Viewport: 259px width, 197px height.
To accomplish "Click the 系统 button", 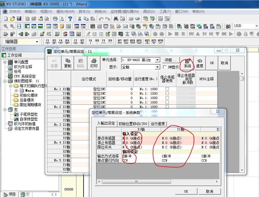I will click(x=187, y=63).
